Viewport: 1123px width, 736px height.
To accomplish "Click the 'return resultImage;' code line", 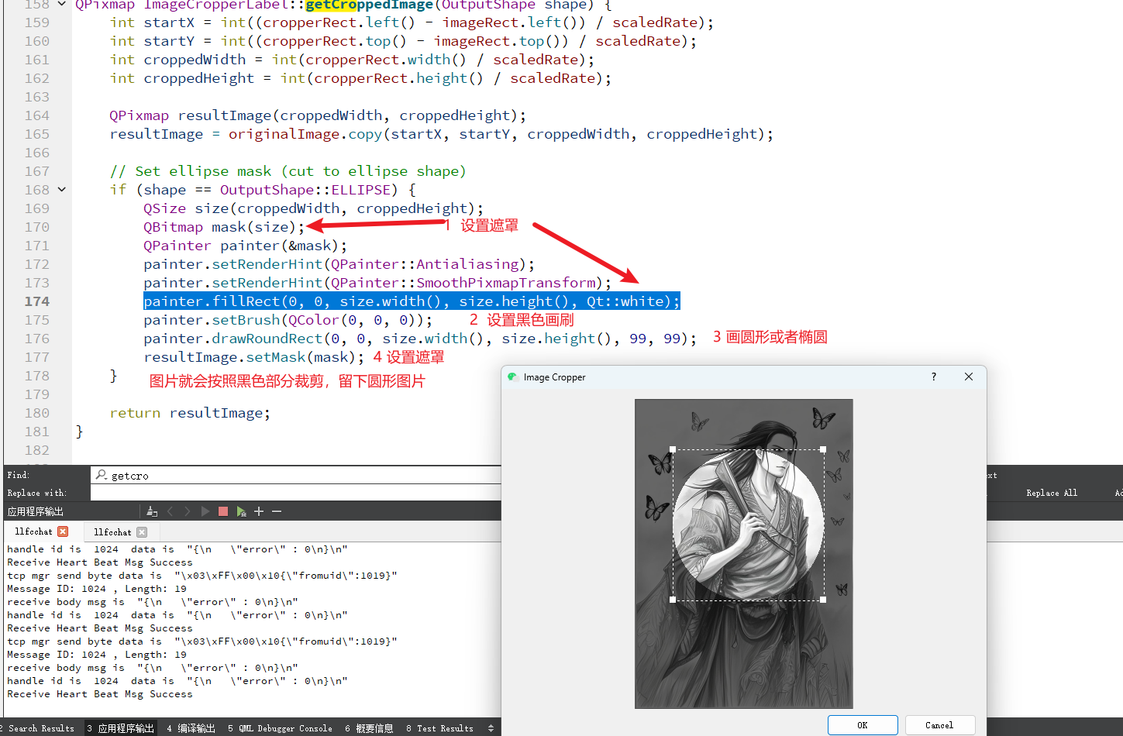I will tap(190, 413).
